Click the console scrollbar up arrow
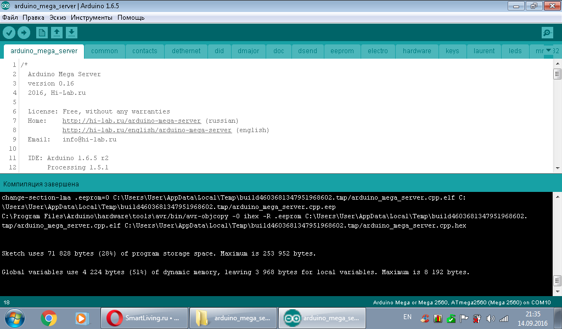562x329 pixels. (x=558, y=197)
